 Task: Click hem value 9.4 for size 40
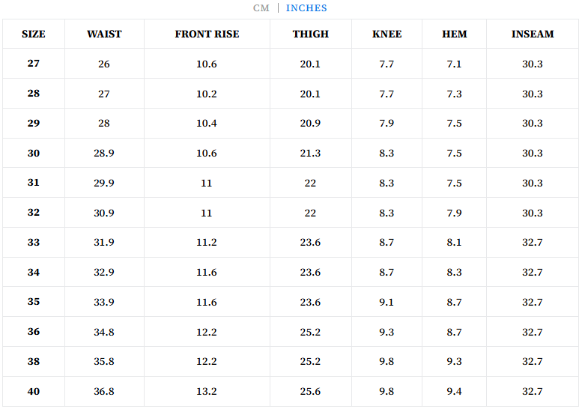(455, 392)
